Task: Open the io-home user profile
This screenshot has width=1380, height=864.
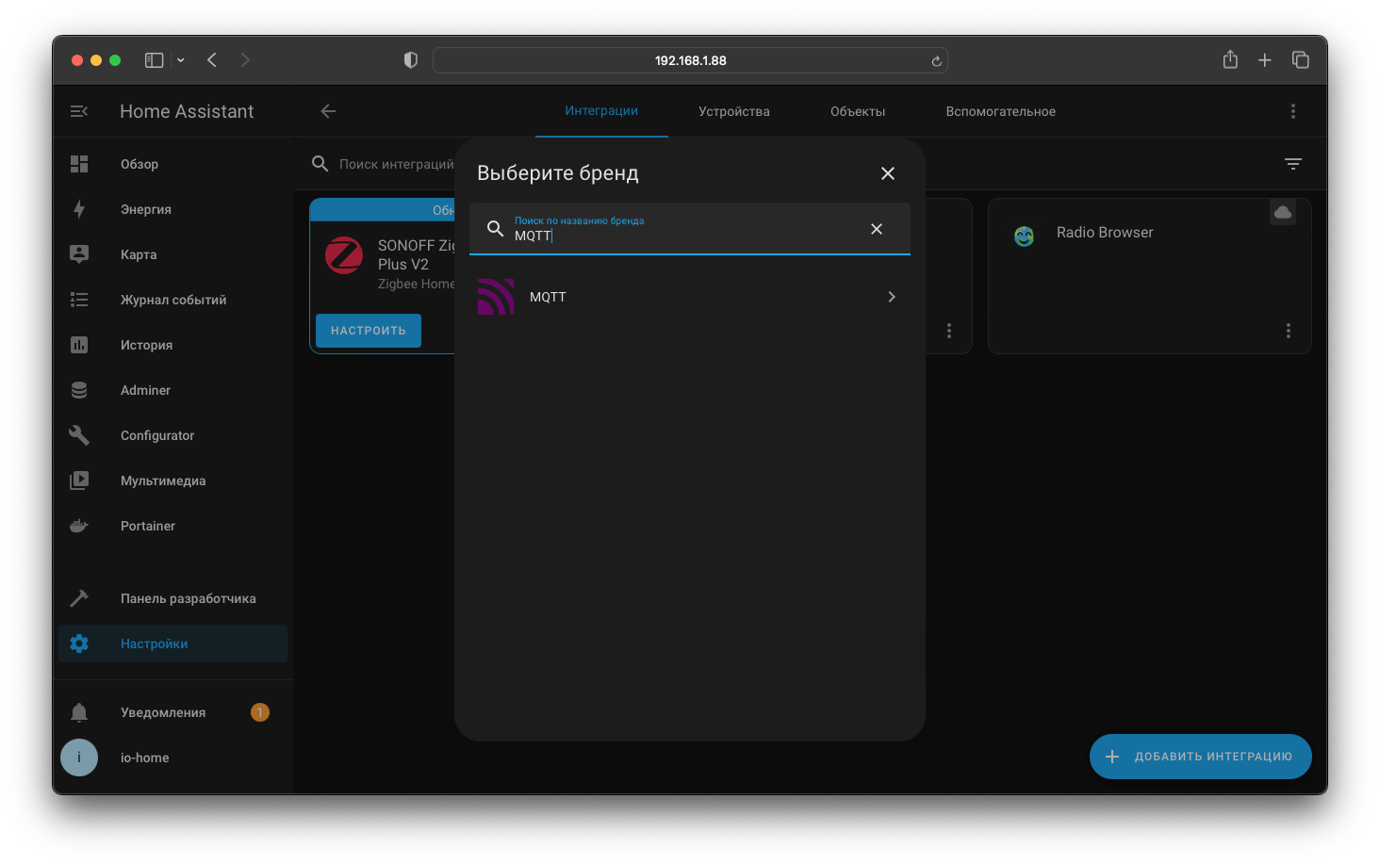Action: 144,758
